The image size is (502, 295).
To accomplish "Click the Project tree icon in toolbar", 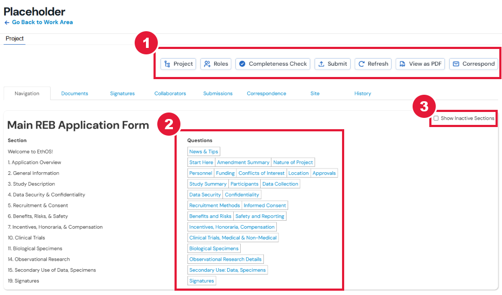I will 167,64.
